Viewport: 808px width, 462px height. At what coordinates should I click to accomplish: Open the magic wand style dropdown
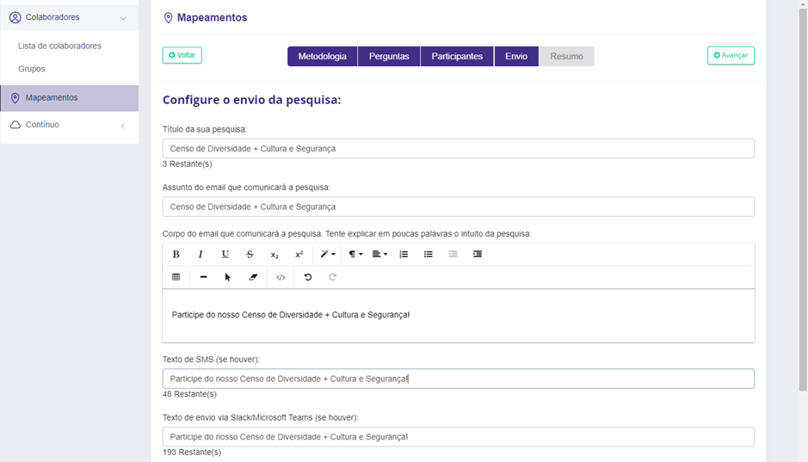[x=327, y=255]
